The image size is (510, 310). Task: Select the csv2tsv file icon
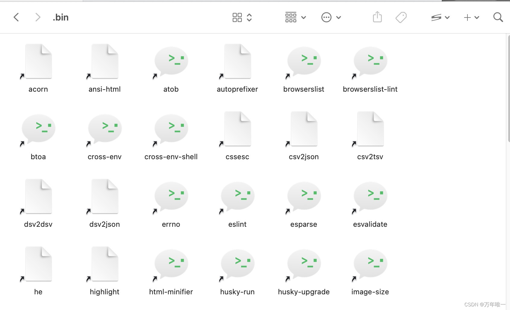coord(370,129)
